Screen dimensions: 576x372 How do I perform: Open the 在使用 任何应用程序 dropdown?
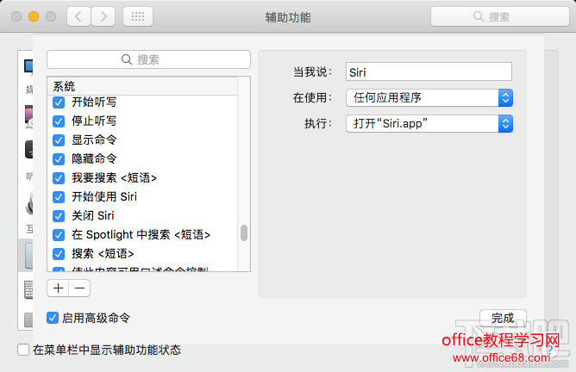tap(429, 97)
